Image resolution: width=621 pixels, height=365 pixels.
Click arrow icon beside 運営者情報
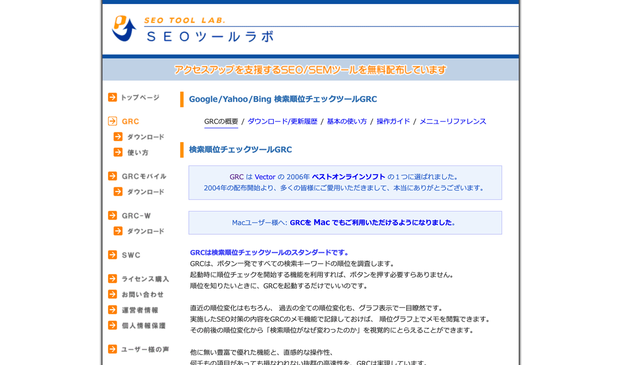(x=112, y=309)
